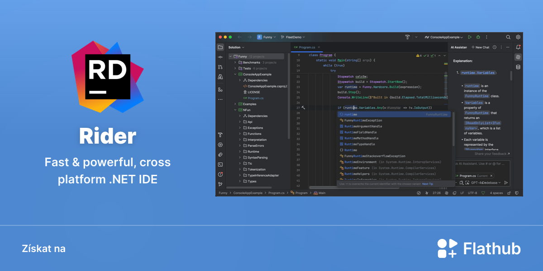Collapse the ConsoleAppExample project node

click(x=235, y=74)
